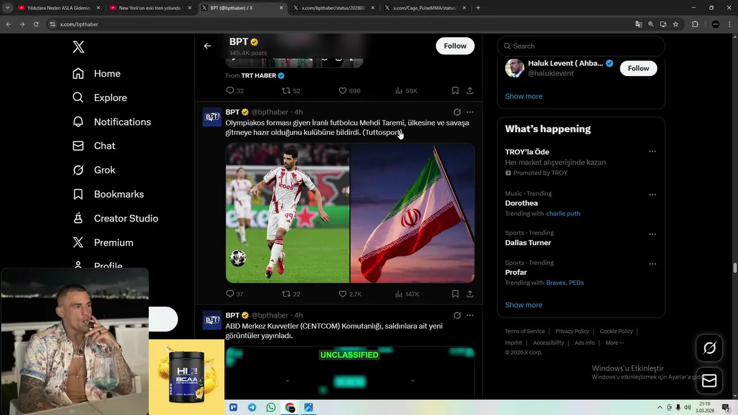View analytics of post with 59K views
The image size is (738, 415).
pyautogui.click(x=406, y=90)
